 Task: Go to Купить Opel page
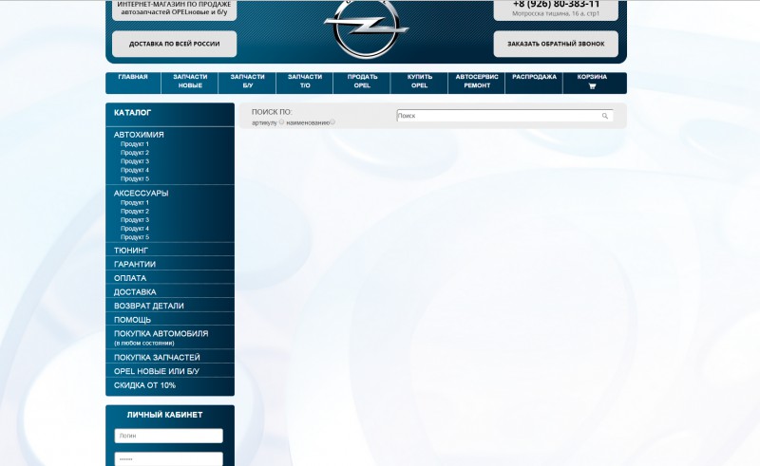419,82
